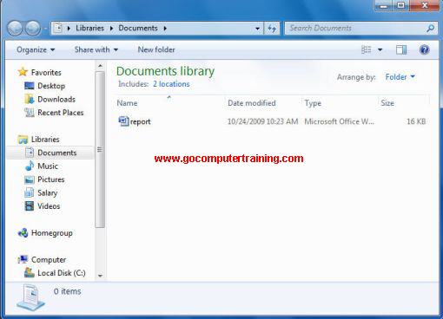Click the Homegroup icon
The height and width of the screenshot is (319, 443).
coord(23,232)
